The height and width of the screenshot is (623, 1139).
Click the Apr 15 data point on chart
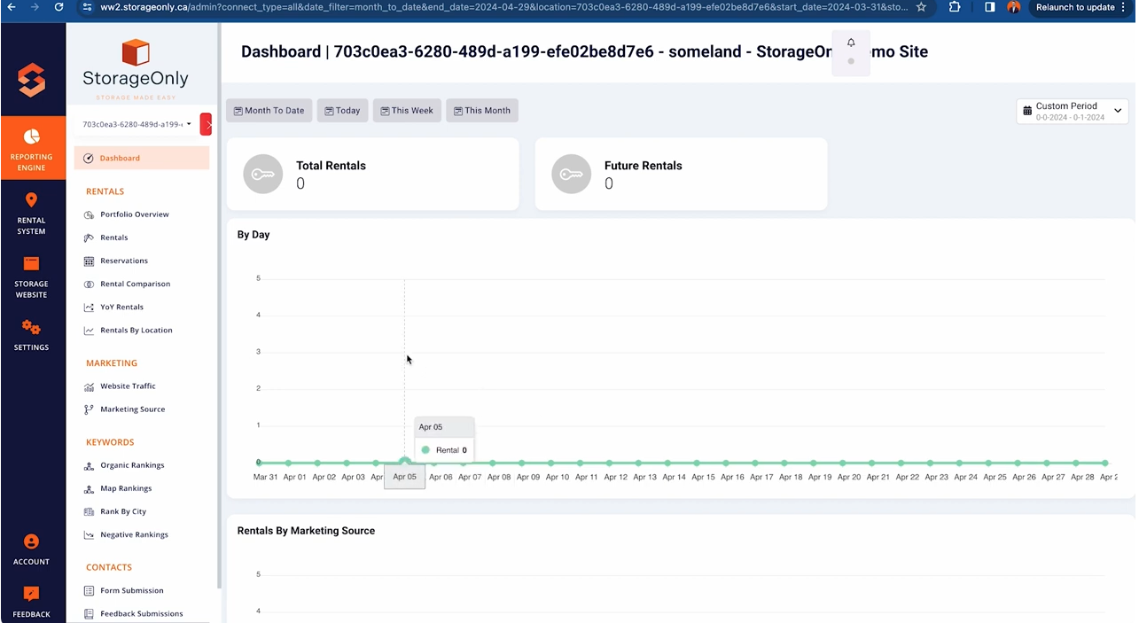[697, 463]
